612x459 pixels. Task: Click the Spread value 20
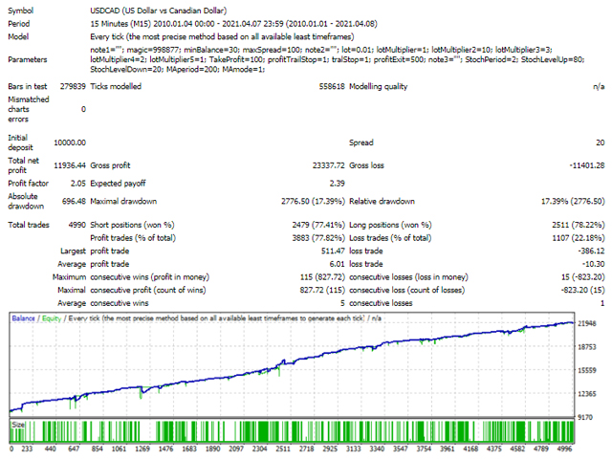600,143
